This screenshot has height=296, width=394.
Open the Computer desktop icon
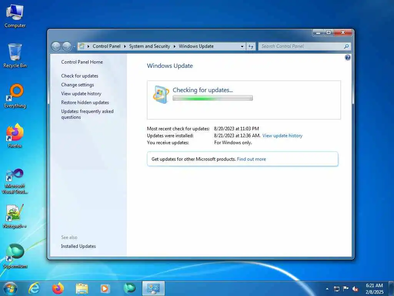click(15, 15)
